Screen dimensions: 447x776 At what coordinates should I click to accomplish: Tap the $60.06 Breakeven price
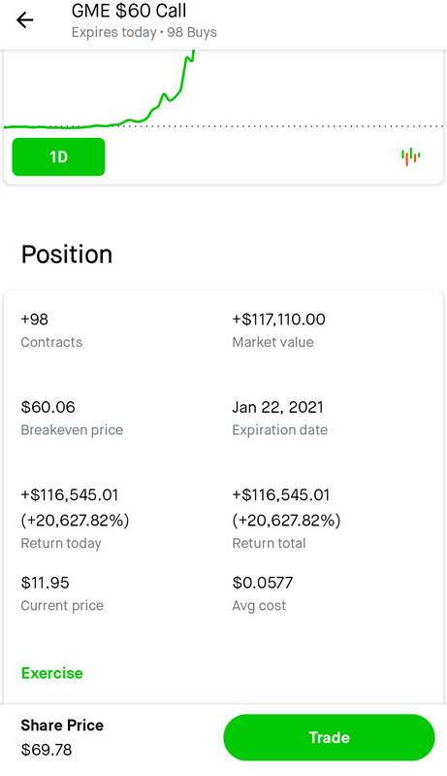coord(48,407)
